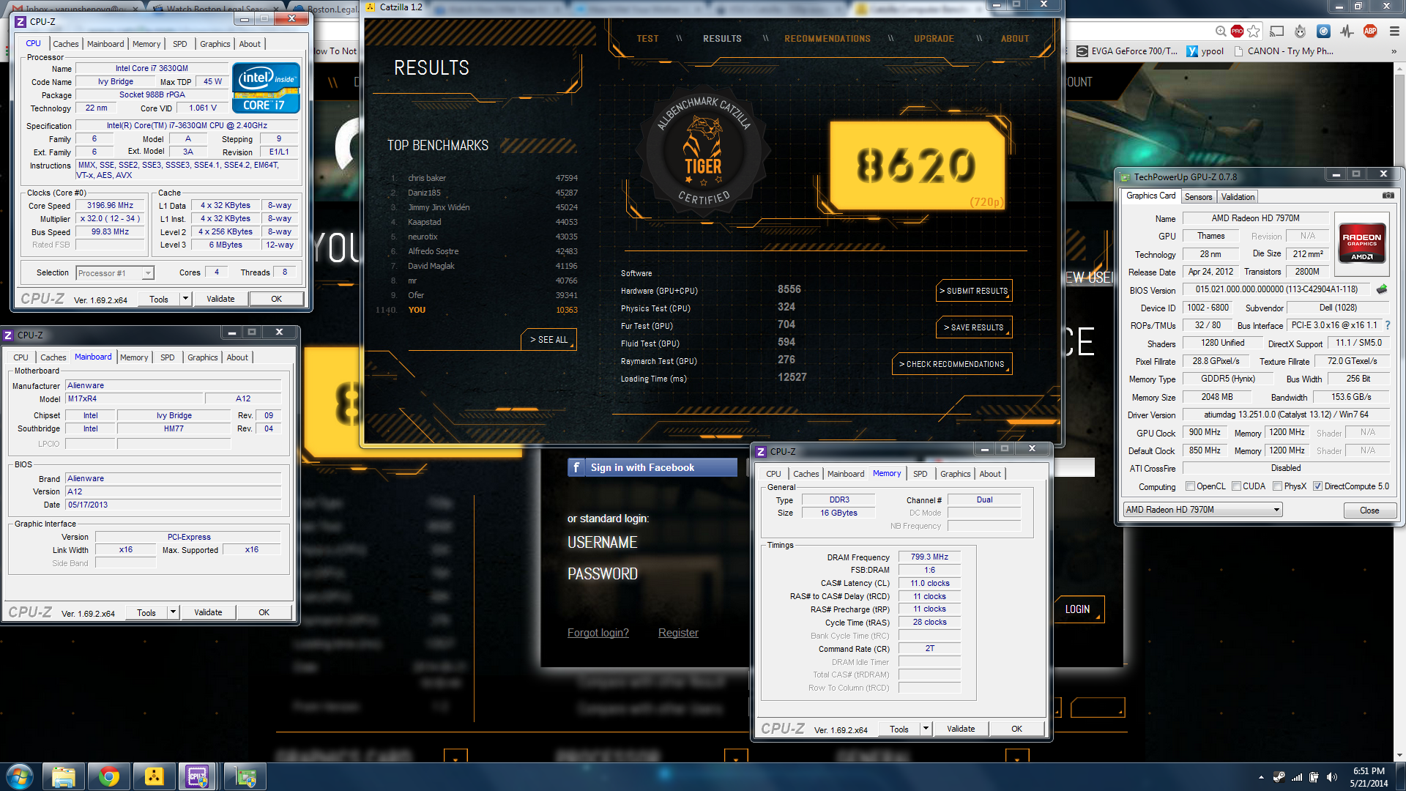Viewport: 1406px width, 791px height.
Task: Open Tools dropdown arrow in CPU-Z CPU window
Action: pos(185,299)
